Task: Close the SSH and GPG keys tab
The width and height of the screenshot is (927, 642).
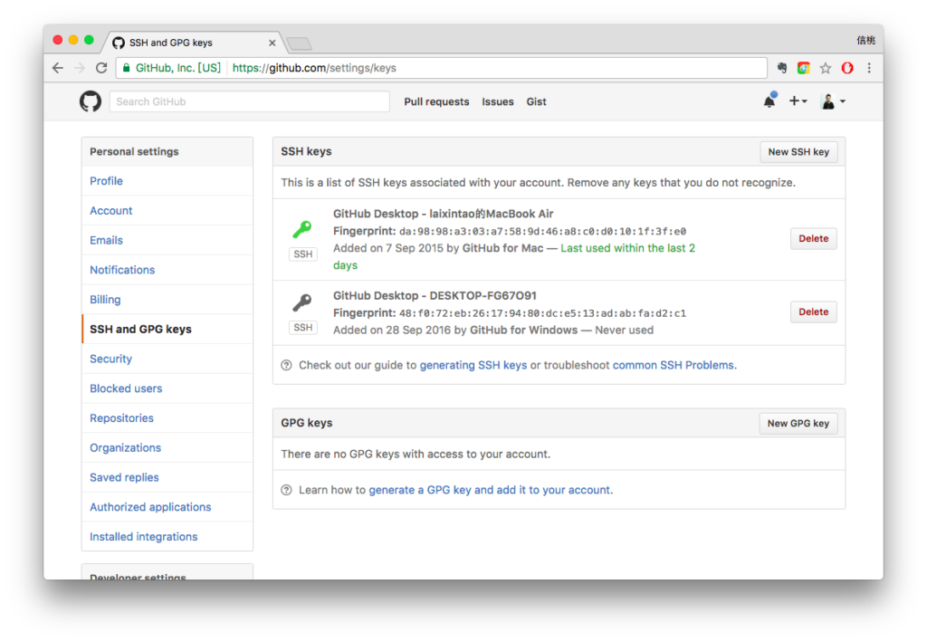Action: pyautogui.click(x=272, y=43)
